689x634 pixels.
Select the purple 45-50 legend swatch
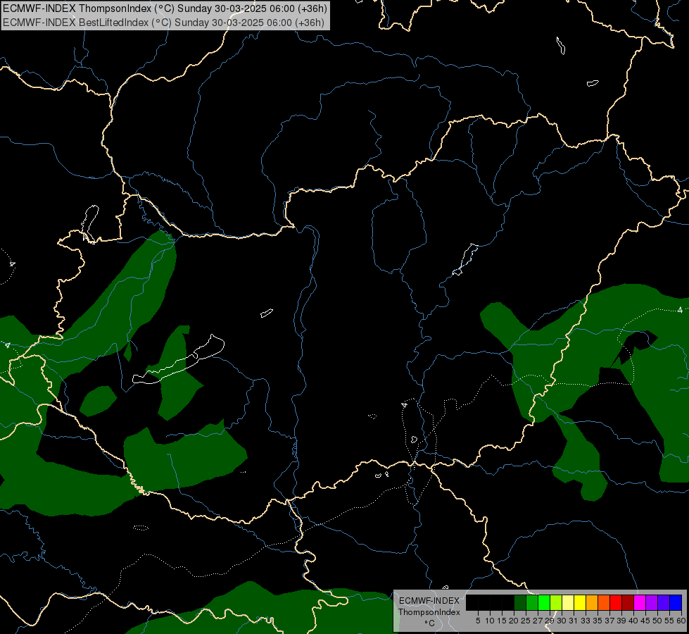coord(652,602)
